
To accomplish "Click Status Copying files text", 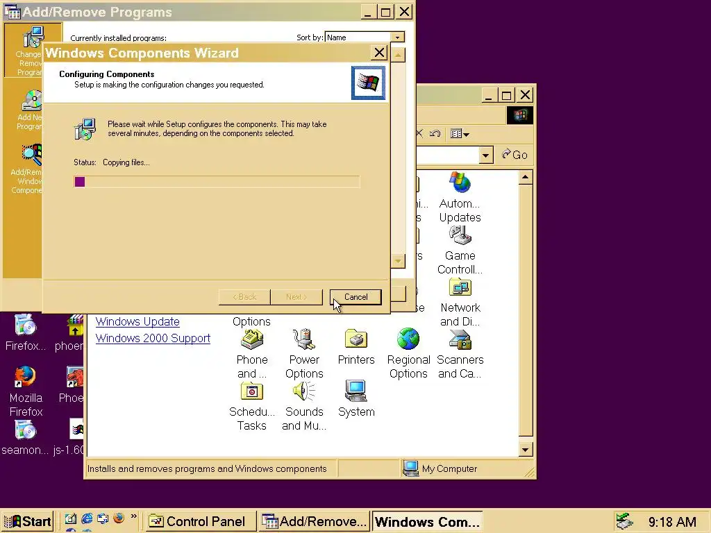I will 112,162.
